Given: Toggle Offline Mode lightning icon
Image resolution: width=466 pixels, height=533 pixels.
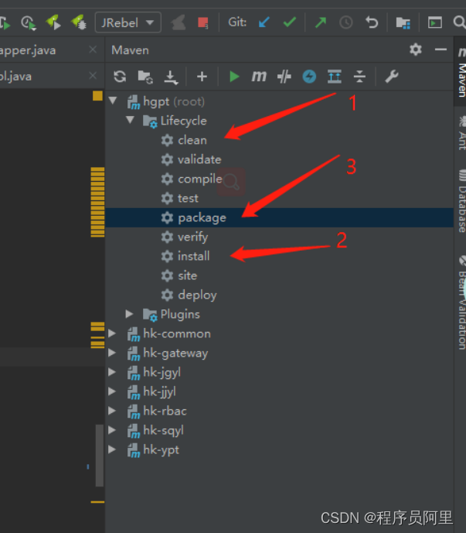Looking at the screenshot, I should pos(309,77).
